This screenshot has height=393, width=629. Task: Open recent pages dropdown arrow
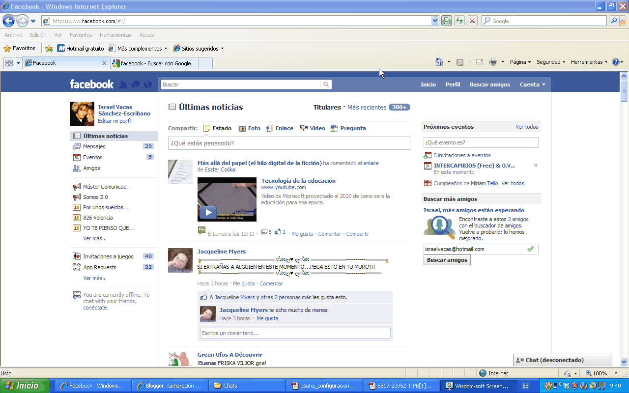coord(33,21)
